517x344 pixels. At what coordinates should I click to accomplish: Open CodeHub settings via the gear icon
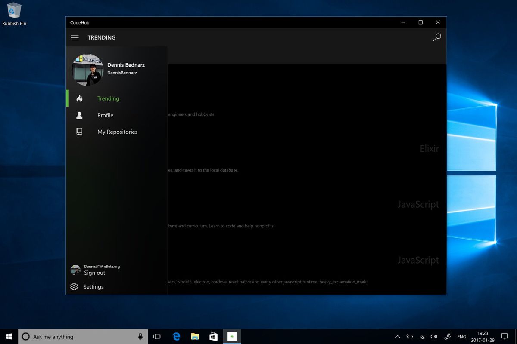tap(75, 286)
